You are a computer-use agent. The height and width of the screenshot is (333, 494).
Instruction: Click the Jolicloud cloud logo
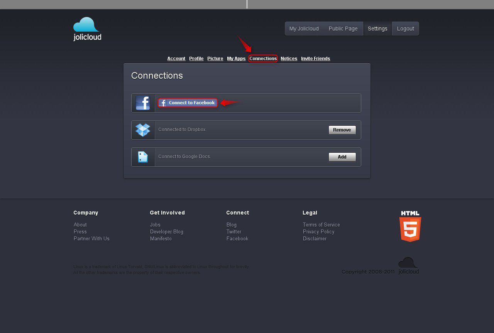(x=87, y=29)
